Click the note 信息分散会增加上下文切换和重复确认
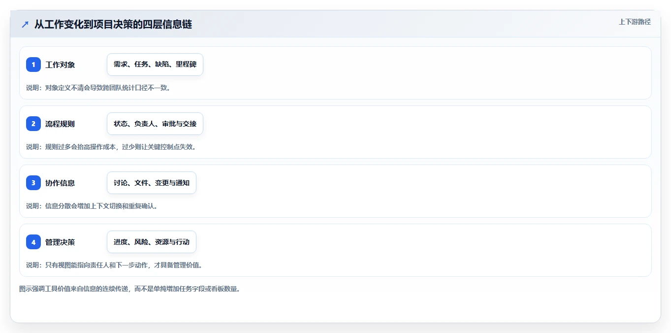Screen dimensions: 671x333 click(x=100, y=206)
